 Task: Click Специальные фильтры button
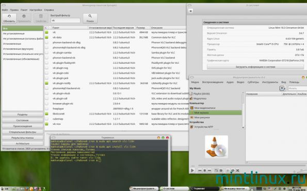click(x=23, y=132)
